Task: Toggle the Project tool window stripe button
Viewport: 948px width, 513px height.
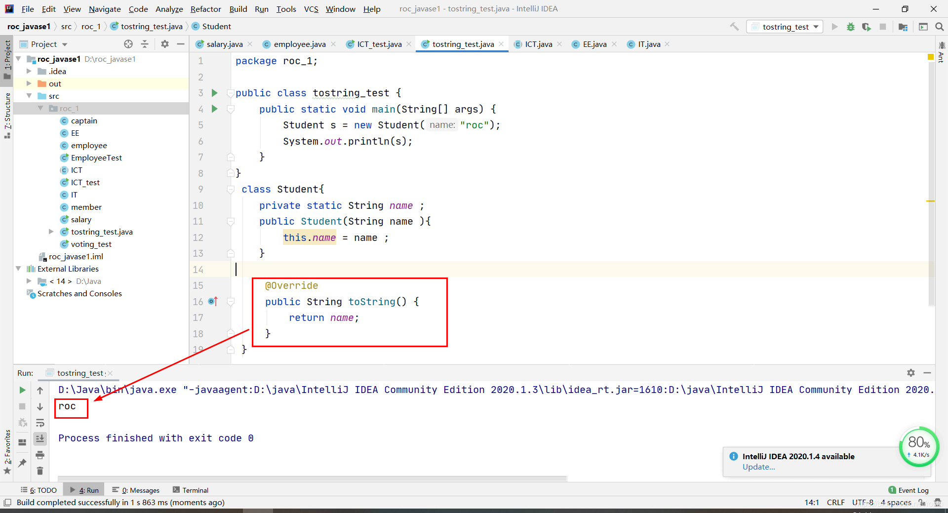Action: pos(7,59)
